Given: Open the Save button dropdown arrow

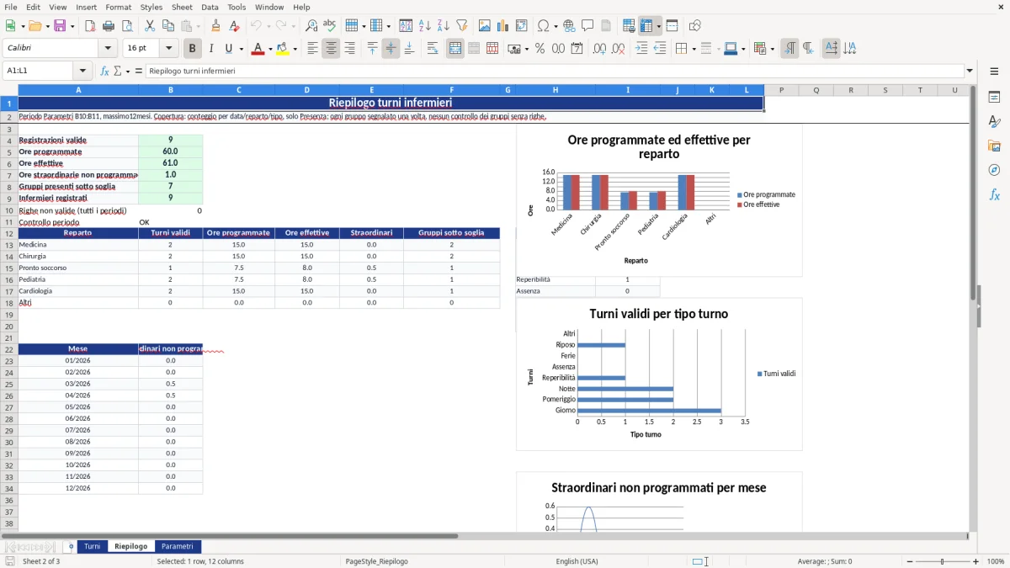Looking at the screenshot, I should (x=72, y=26).
